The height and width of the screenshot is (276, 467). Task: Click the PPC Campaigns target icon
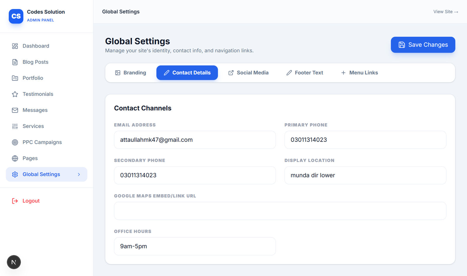(x=15, y=142)
